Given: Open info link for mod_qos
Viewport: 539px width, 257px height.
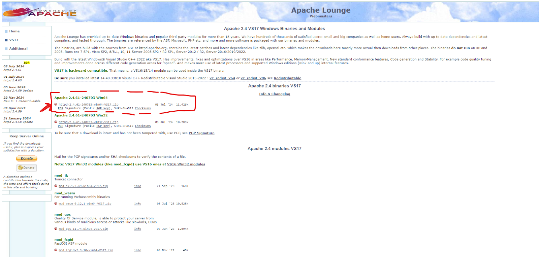Looking at the screenshot, I should [x=137, y=229].
